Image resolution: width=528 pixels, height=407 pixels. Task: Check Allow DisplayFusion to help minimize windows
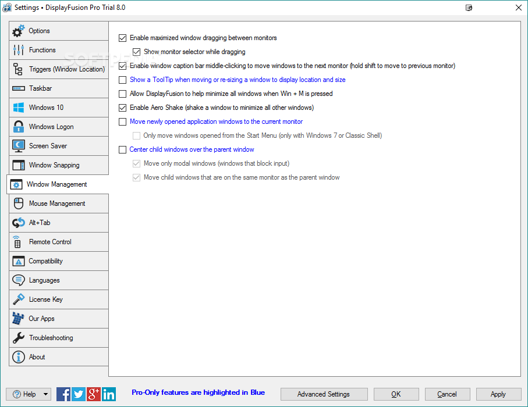123,94
